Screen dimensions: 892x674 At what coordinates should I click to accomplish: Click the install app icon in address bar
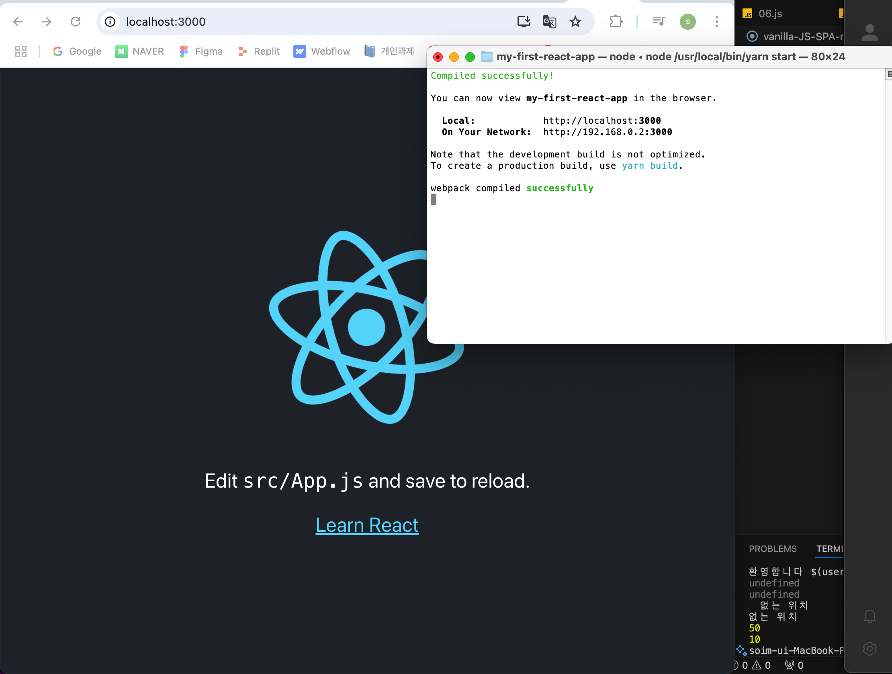click(x=524, y=21)
